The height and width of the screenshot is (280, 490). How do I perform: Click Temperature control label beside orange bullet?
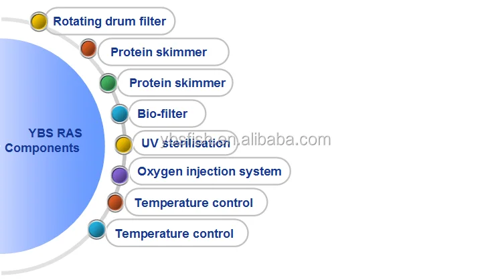pos(193,202)
